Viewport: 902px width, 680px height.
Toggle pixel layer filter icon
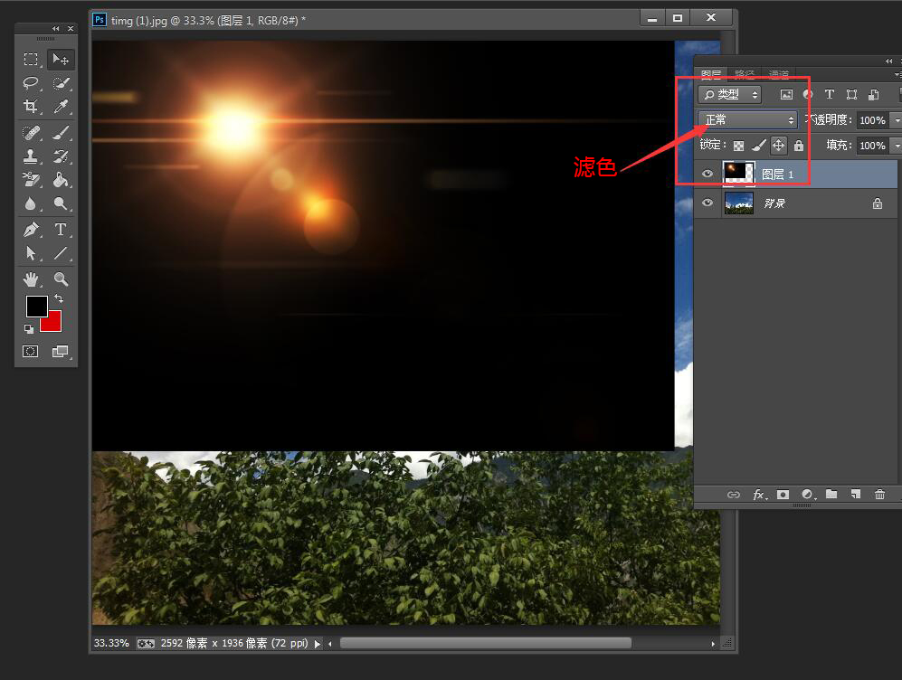[x=786, y=94]
